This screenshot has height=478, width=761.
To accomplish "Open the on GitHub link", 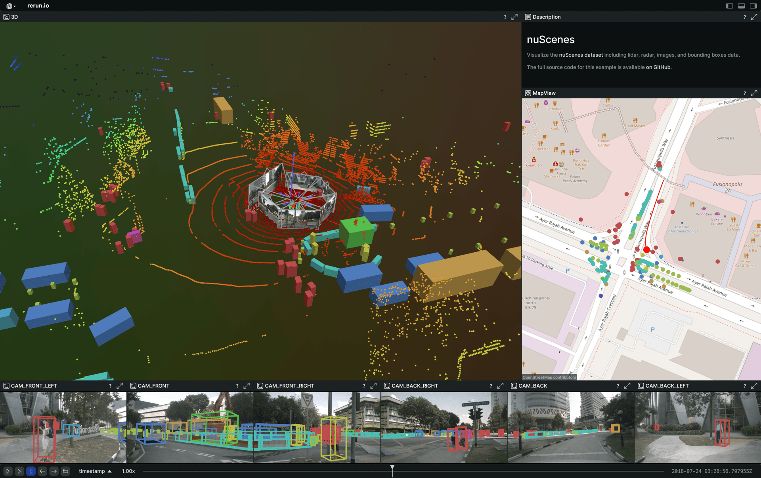I will coord(658,67).
